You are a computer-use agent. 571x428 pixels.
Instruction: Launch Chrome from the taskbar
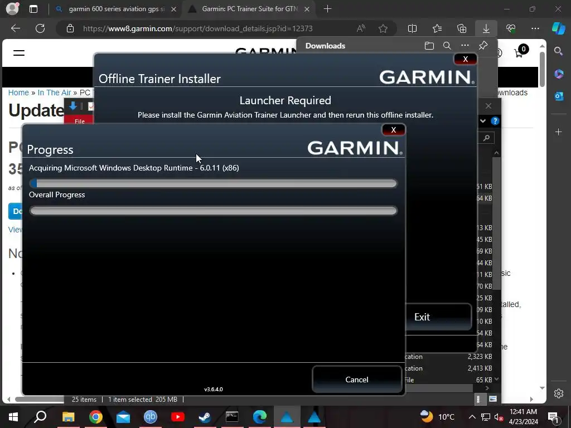[95, 417]
